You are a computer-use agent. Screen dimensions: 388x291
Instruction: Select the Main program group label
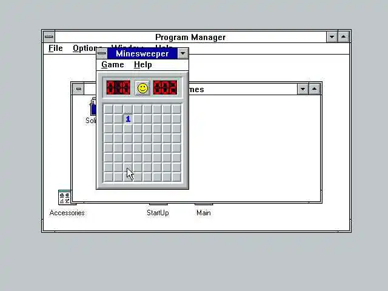[x=204, y=213]
